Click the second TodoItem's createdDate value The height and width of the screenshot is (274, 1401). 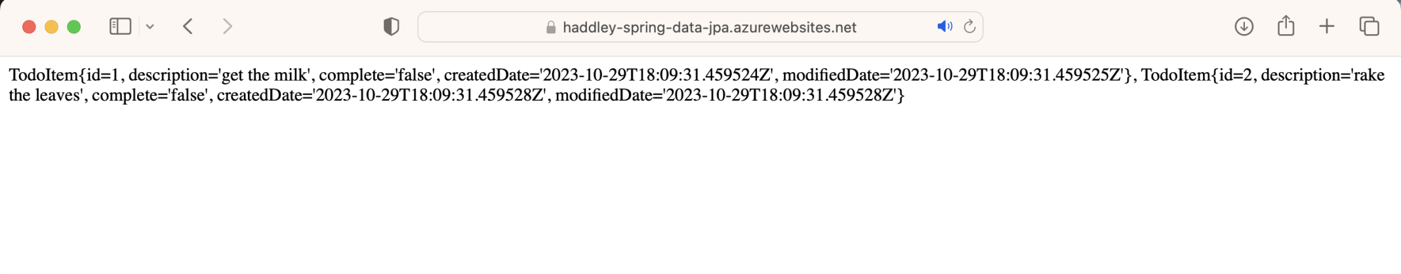point(430,96)
